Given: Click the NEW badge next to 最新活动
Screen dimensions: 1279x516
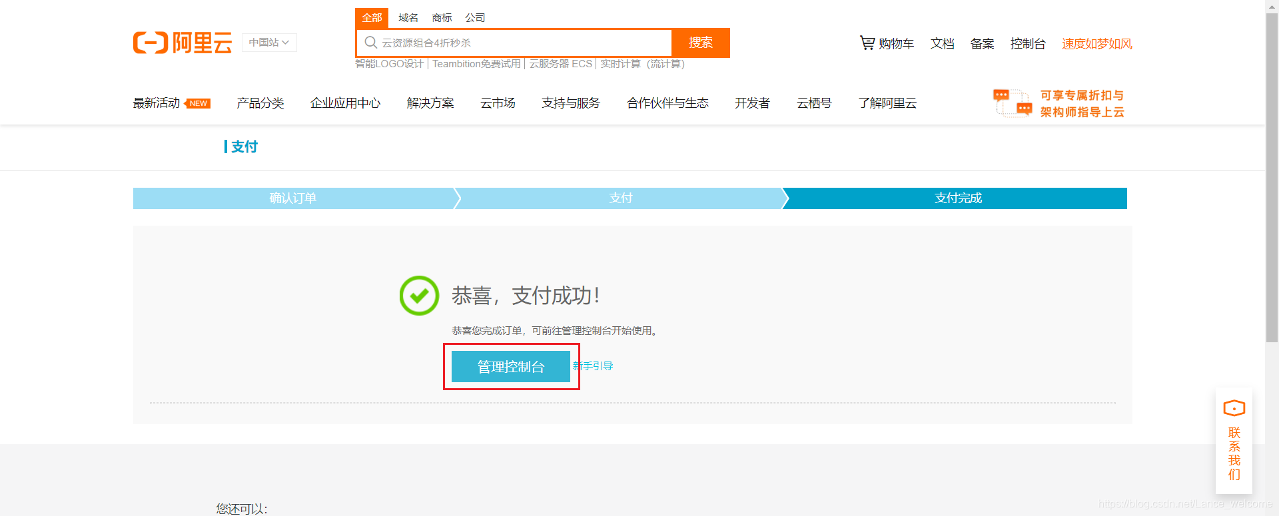Looking at the screenshot, I should (198, 103).
